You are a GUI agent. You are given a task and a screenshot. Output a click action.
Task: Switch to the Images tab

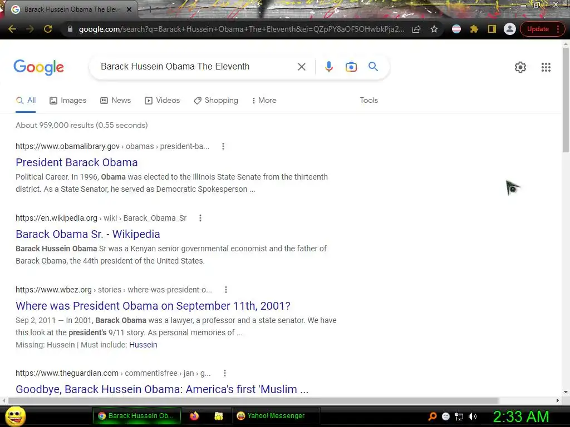coord(68,100)
